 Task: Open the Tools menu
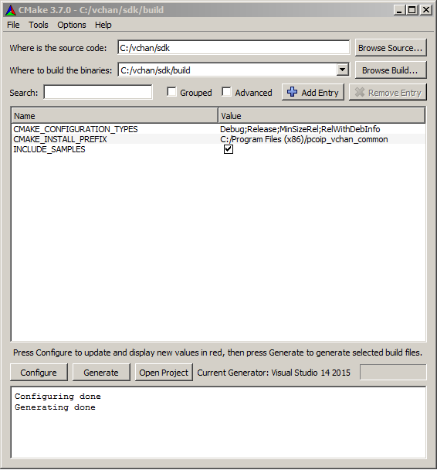tap(39, 25)
